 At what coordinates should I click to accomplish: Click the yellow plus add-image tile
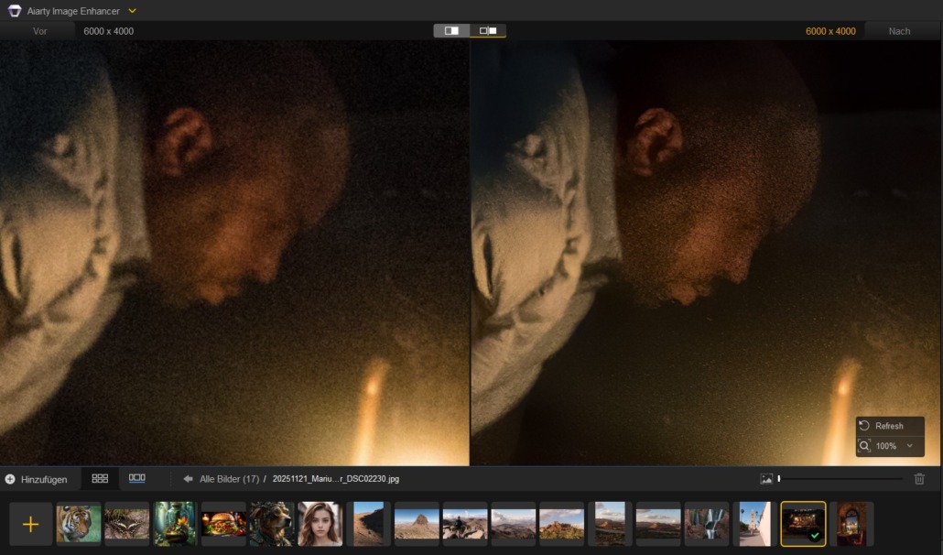click(31, 524)
